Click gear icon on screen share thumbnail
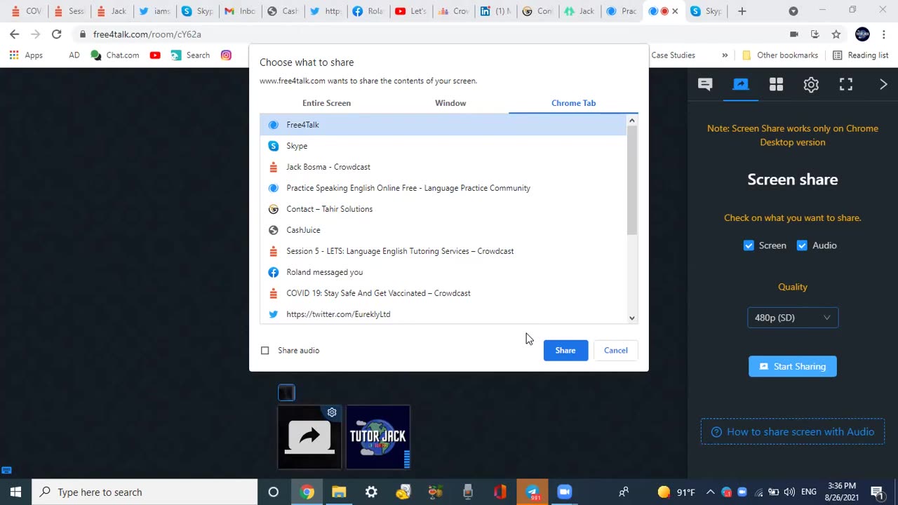The image size is (898, 505). click(332, 412)
